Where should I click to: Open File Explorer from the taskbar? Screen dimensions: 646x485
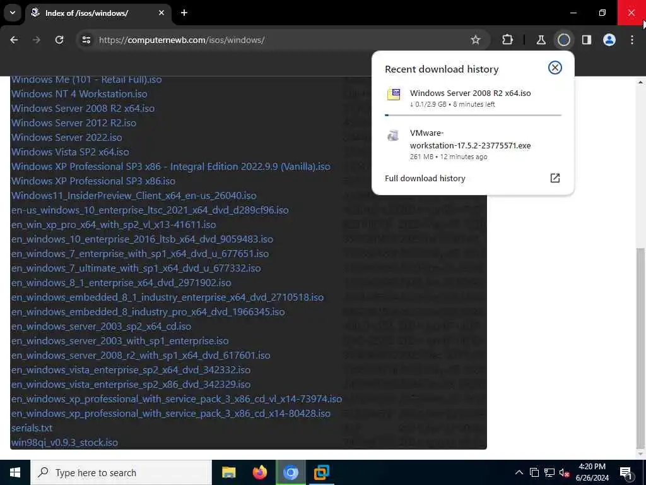click(228, 472)
